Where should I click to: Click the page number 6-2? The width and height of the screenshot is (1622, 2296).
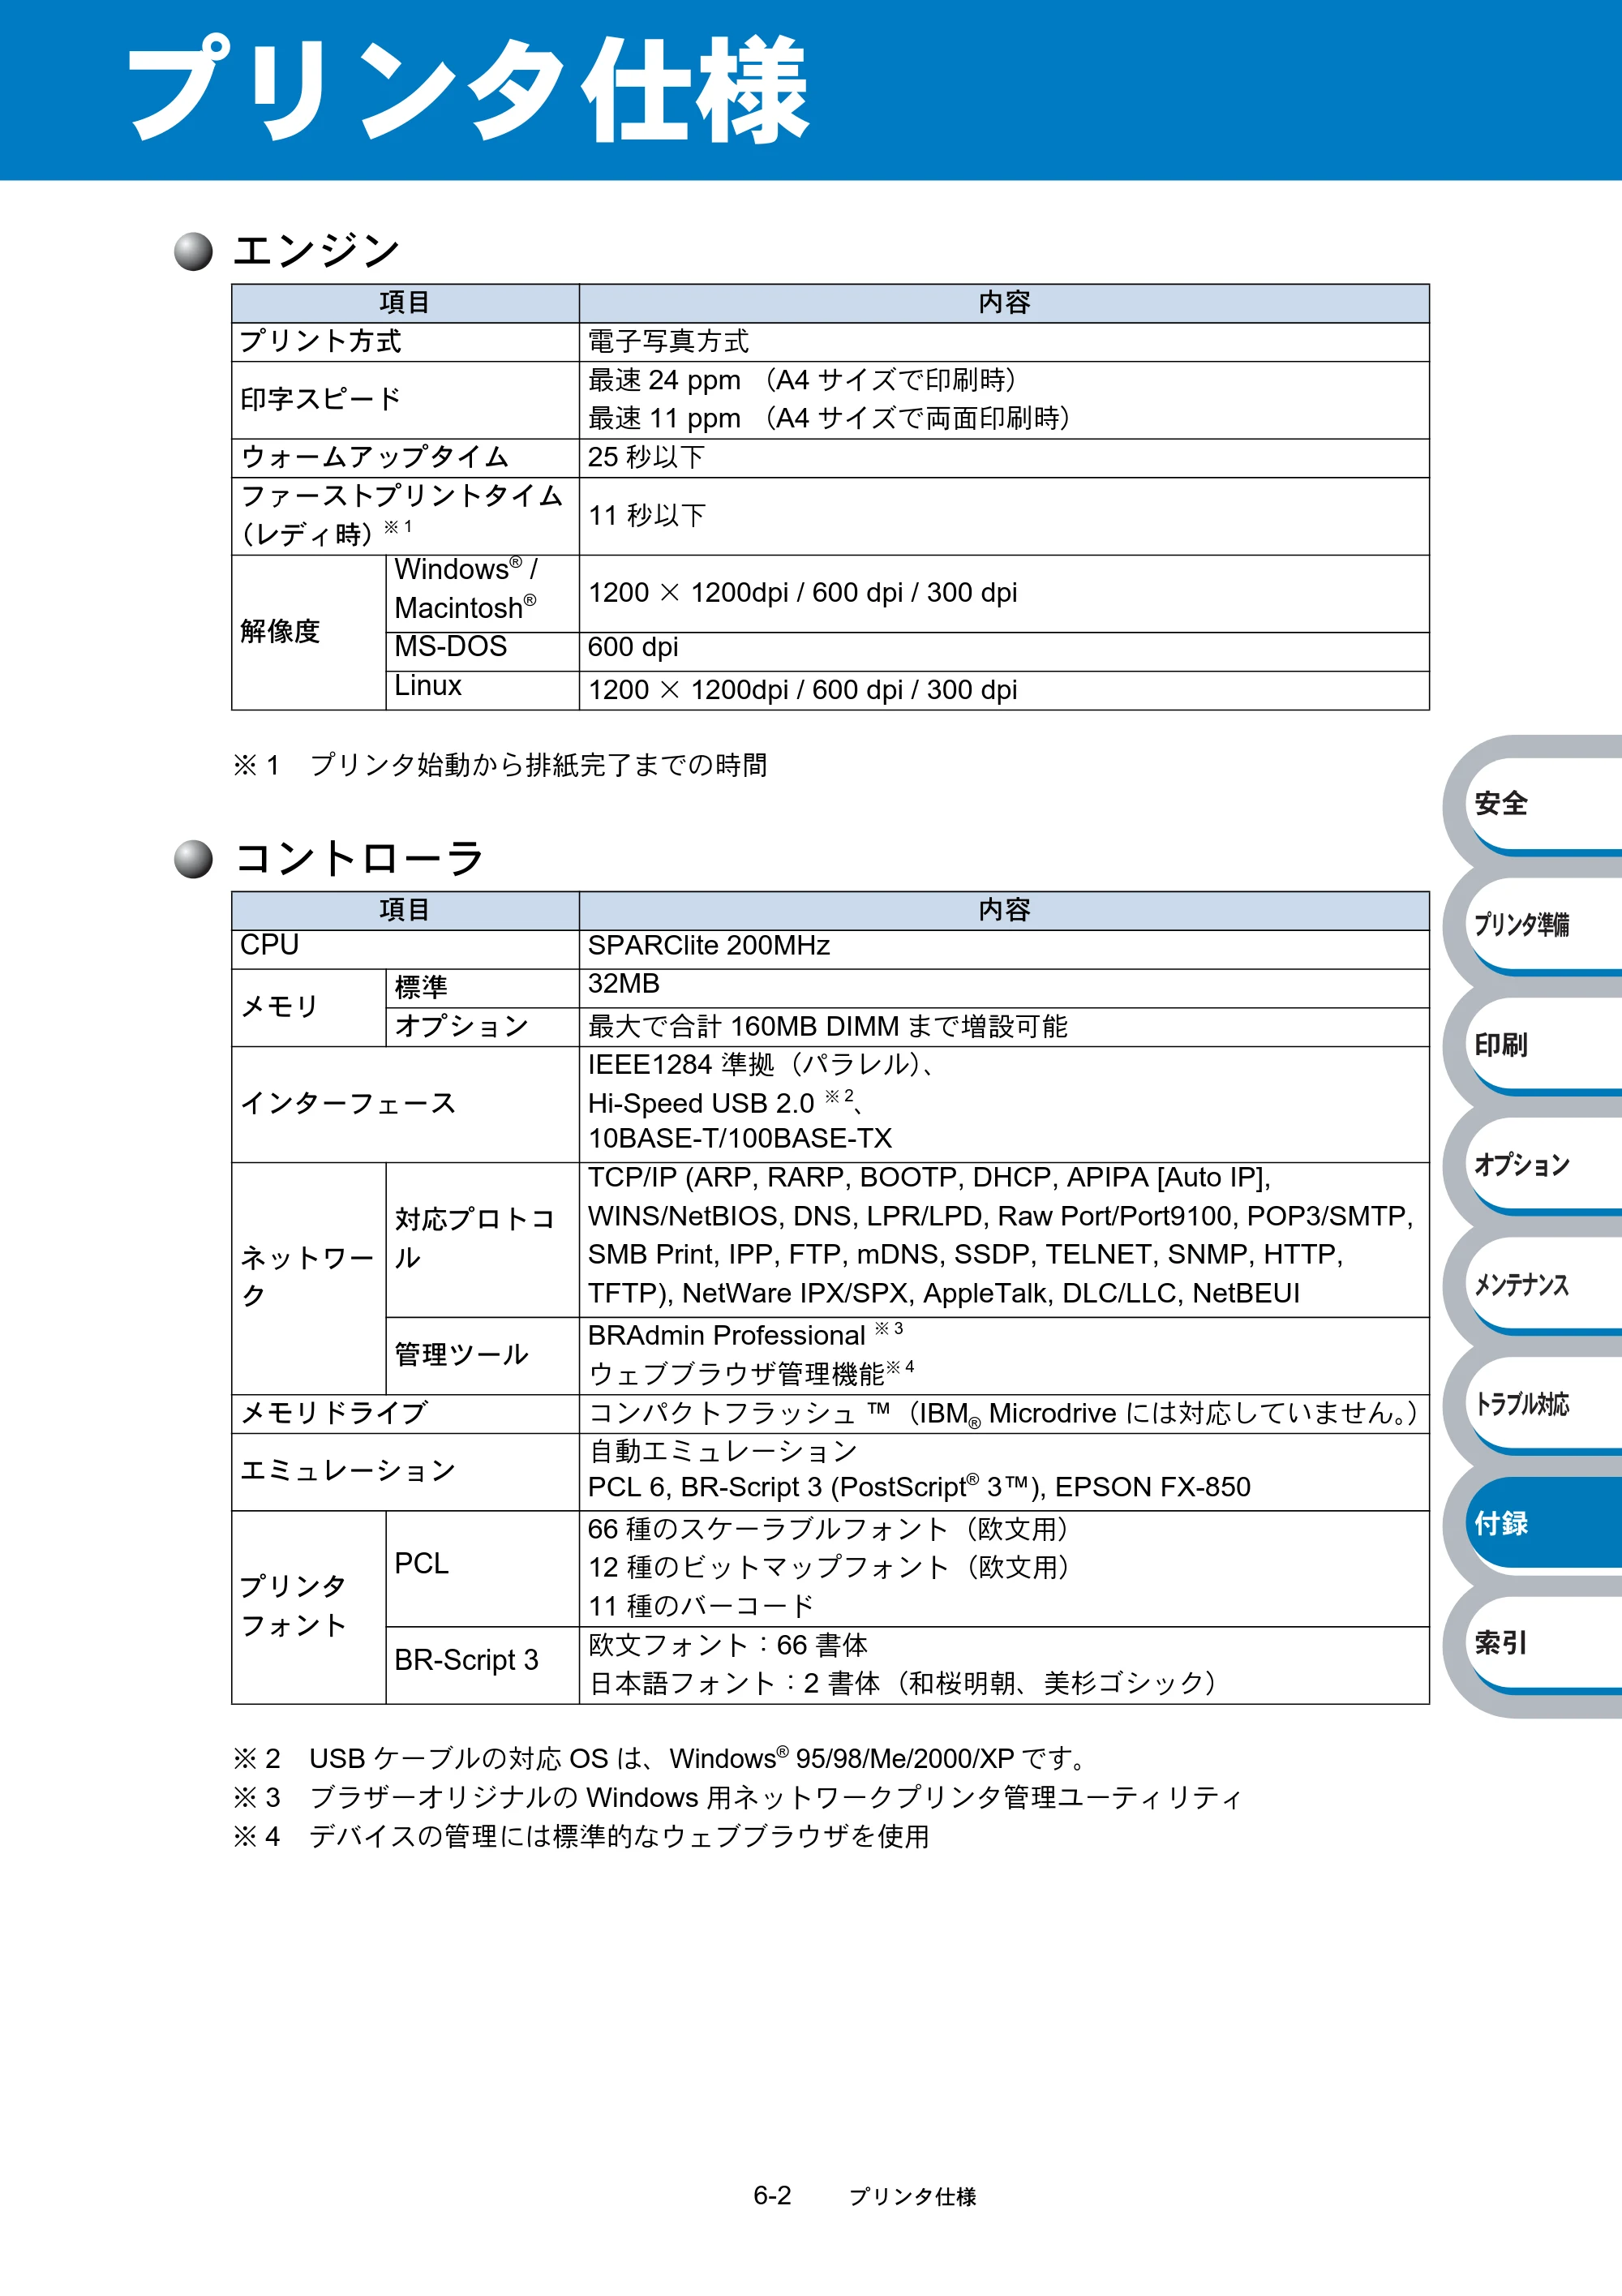click(772, 2196)
